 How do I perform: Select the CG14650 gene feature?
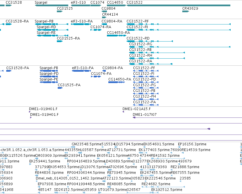117,5
